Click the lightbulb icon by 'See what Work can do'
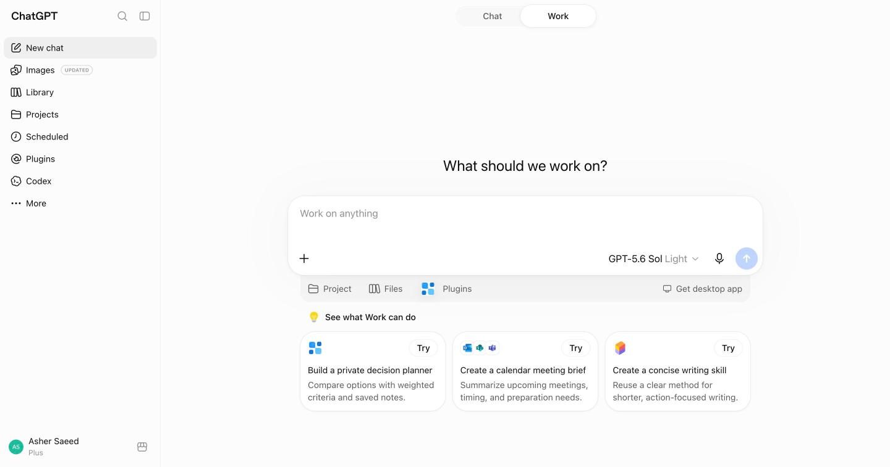Screen dimensions: 890x467 tap(314, 317)
